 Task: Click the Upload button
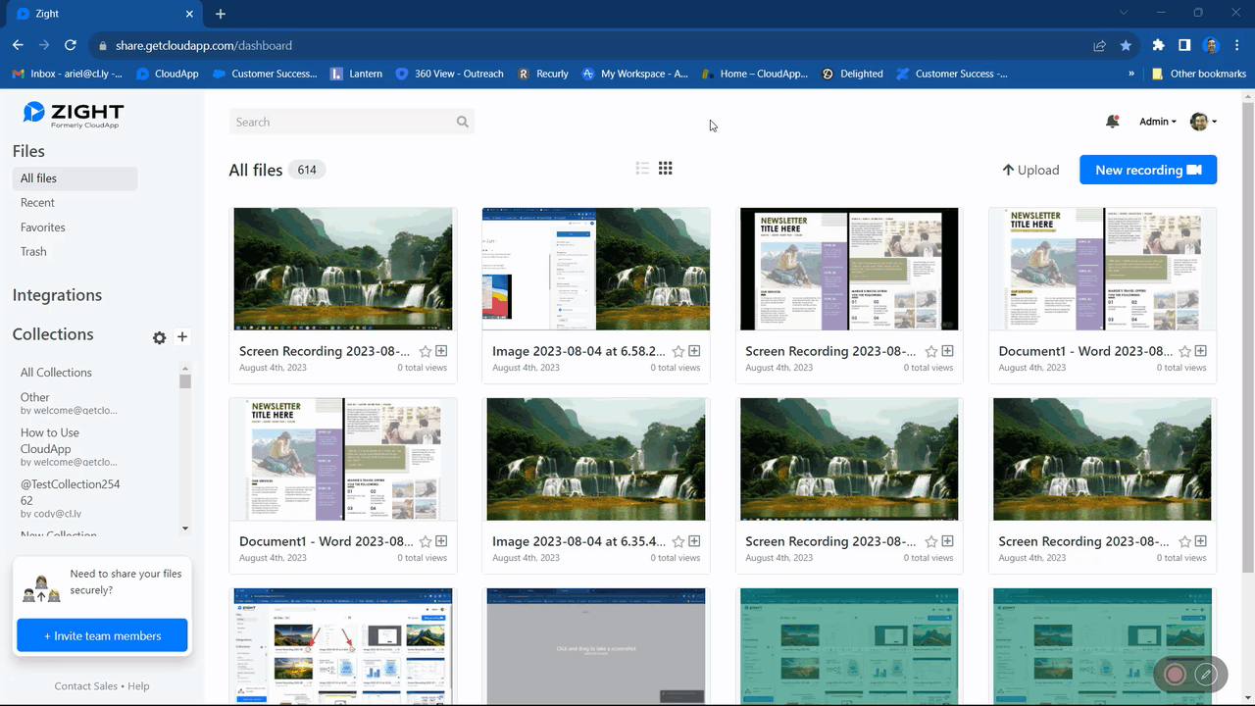pos(1030,170)
